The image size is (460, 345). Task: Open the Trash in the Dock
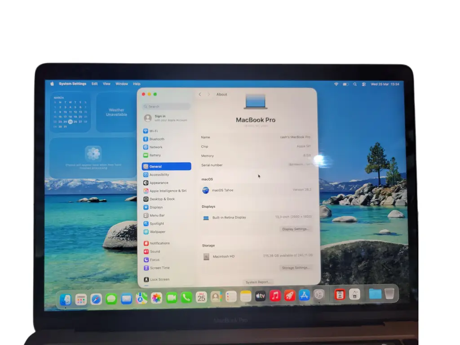(x=389, y=293)
